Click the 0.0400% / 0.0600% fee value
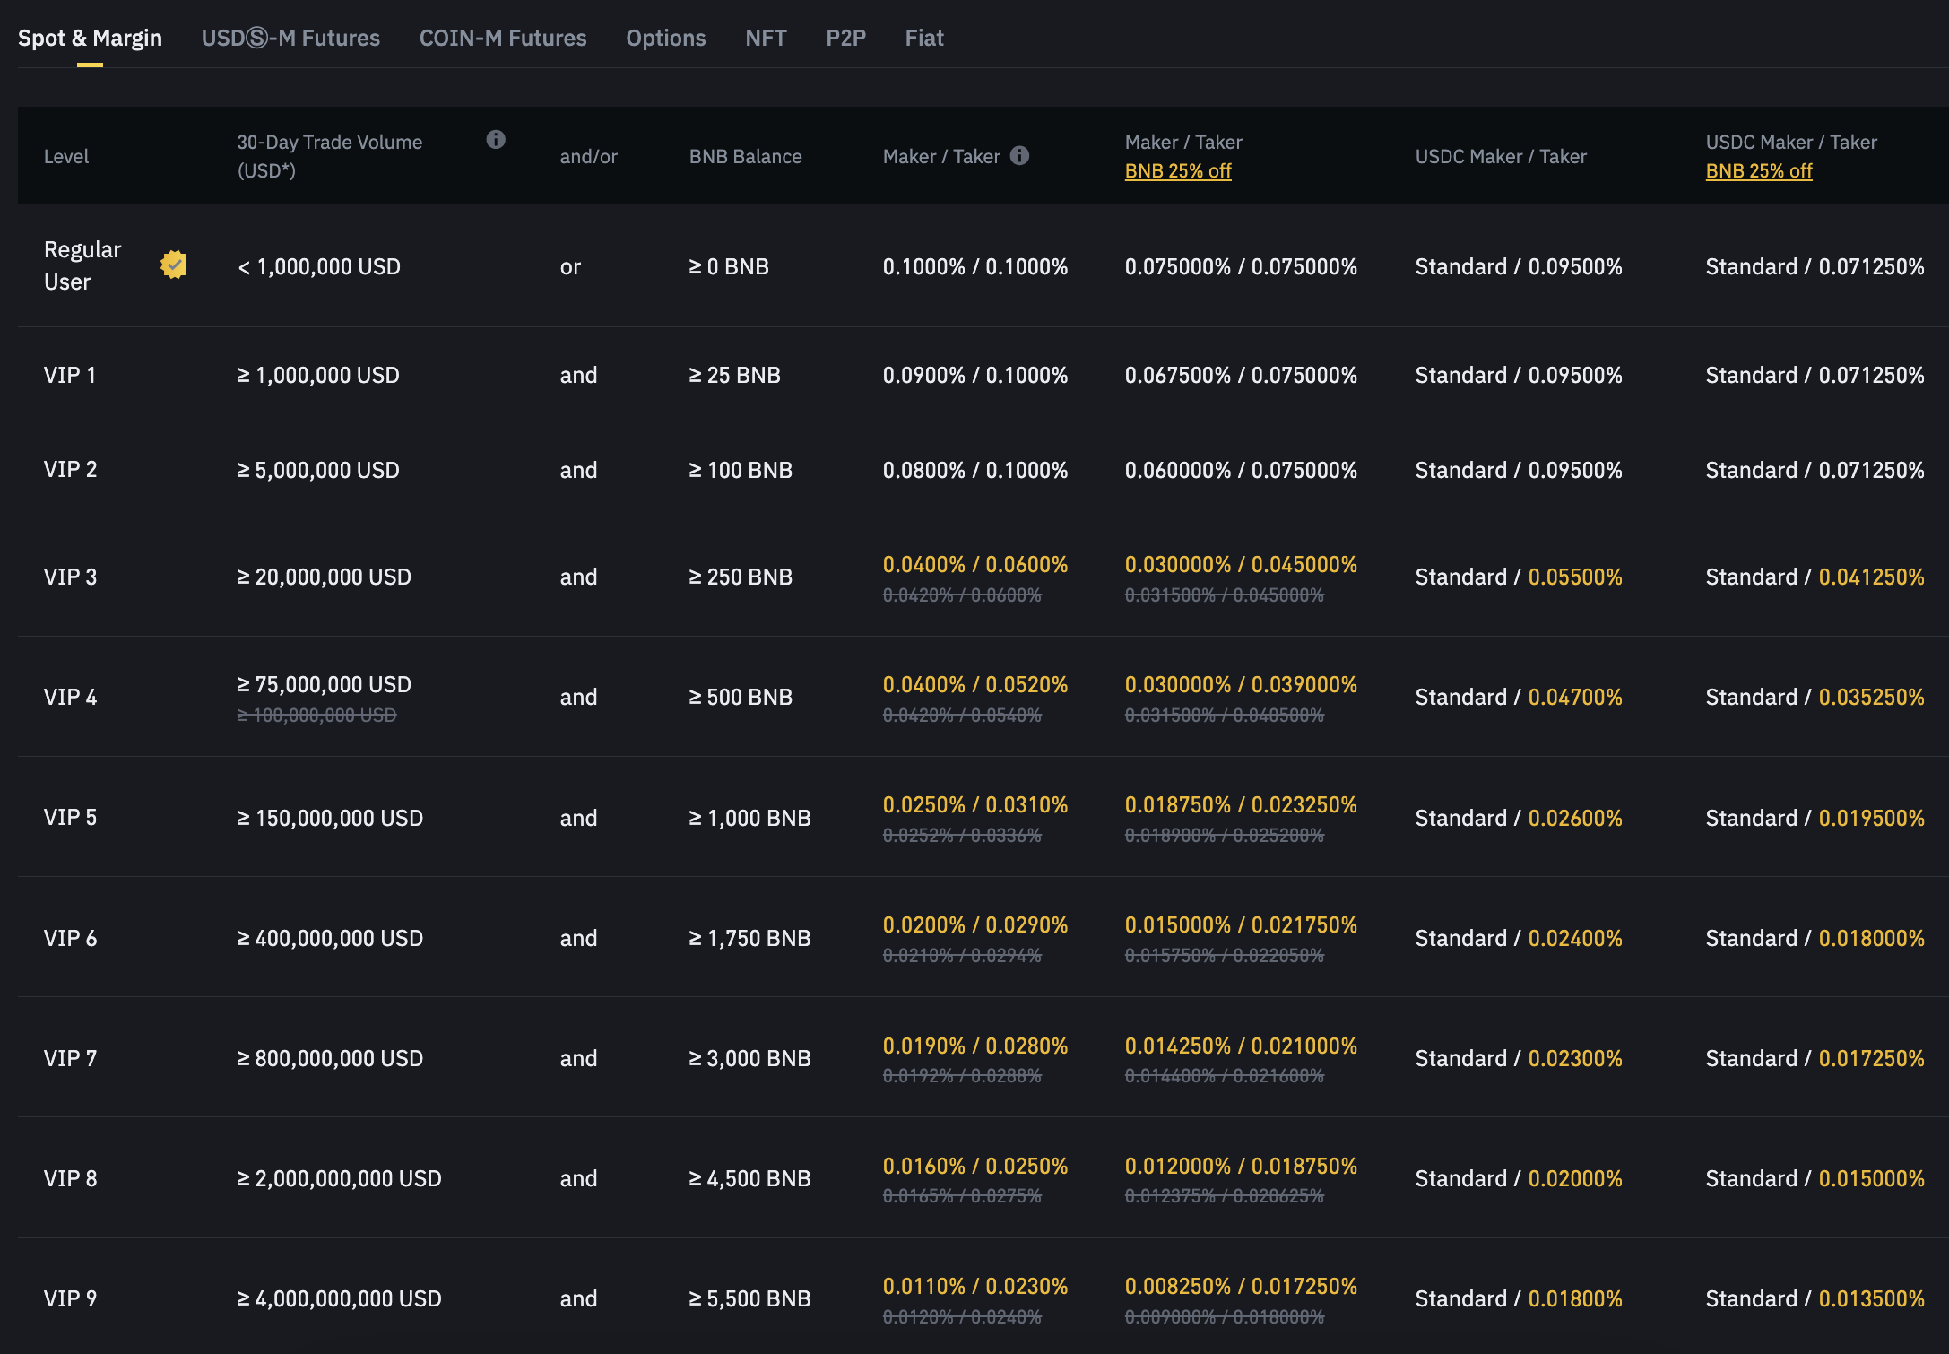 click(x=975, y=564)
